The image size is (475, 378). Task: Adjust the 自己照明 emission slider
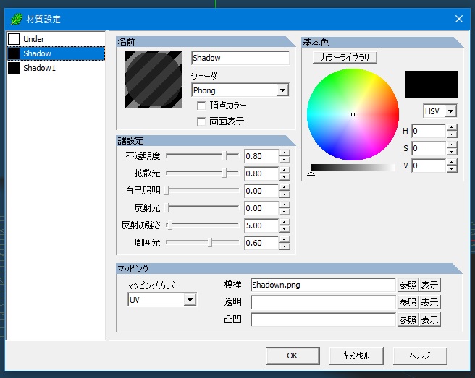[202, 191]
